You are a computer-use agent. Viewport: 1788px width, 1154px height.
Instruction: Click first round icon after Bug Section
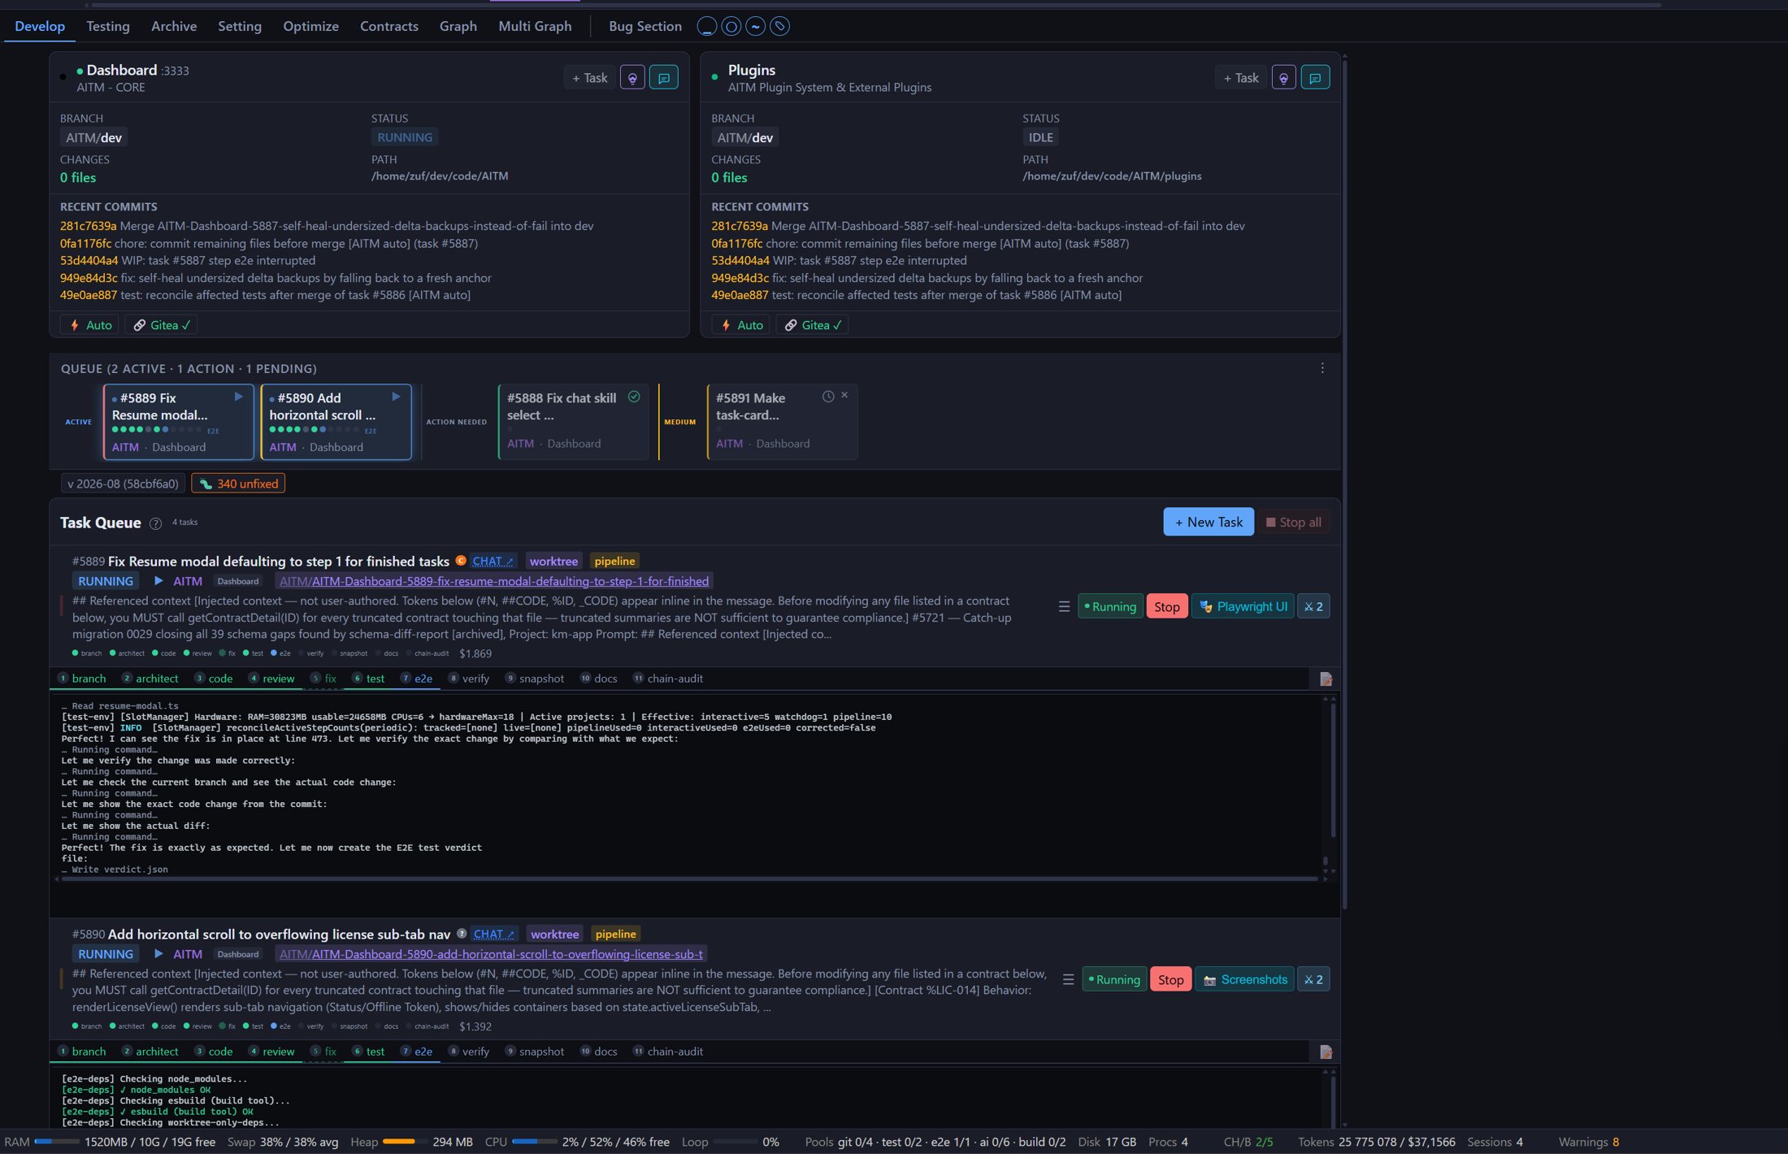[707, 27]
